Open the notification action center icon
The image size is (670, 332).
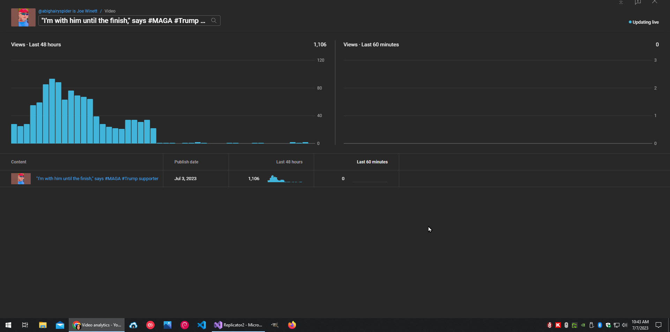tap(658, 325)
